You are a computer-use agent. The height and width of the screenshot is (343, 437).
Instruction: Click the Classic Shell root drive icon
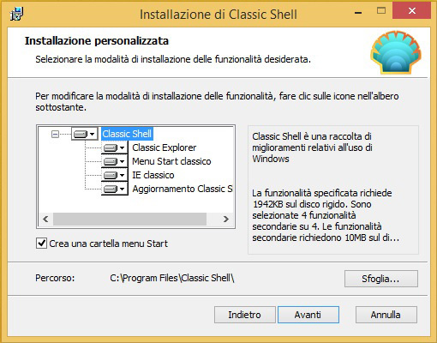click(80, 134)
